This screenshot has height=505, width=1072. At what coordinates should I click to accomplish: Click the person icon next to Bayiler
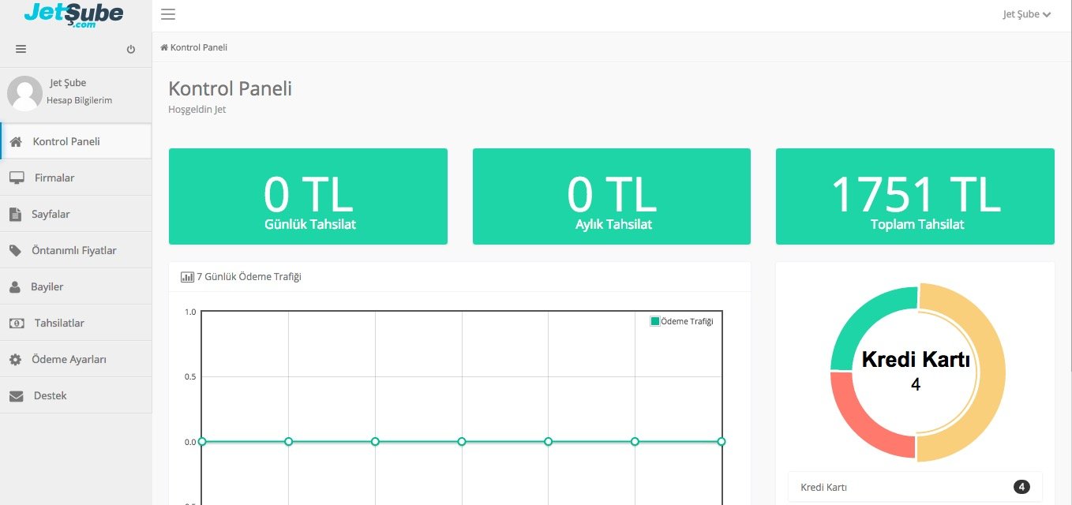pyautogui.click(x=15, y=287)
